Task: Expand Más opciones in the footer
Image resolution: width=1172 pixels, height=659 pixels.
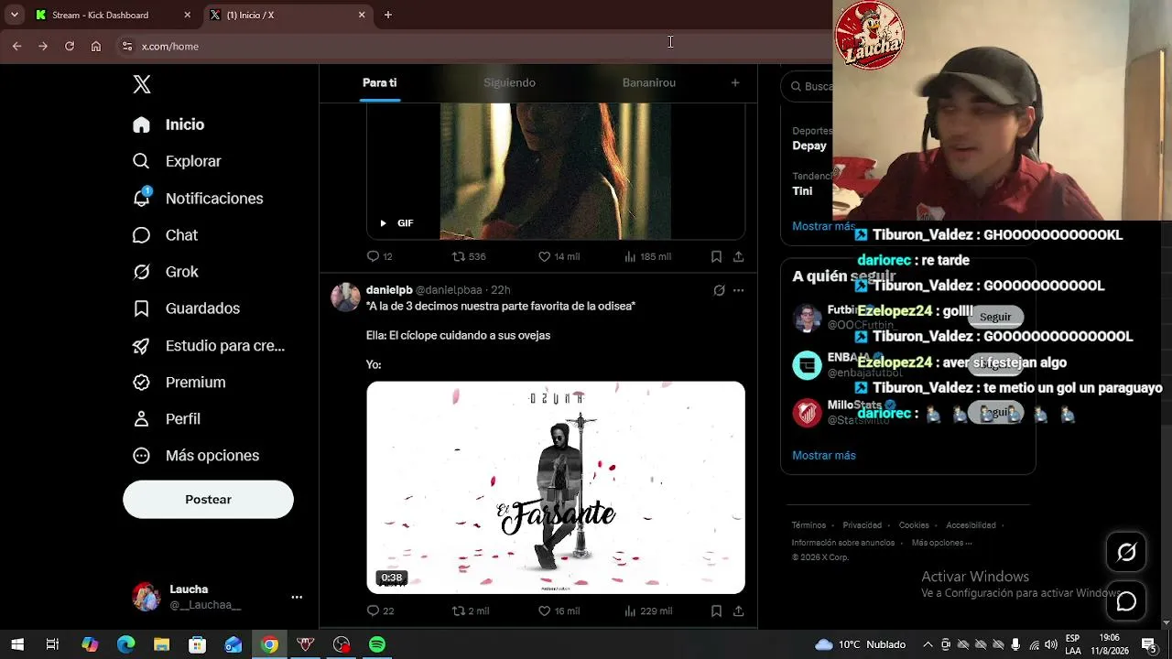Action: coord(942,543)
